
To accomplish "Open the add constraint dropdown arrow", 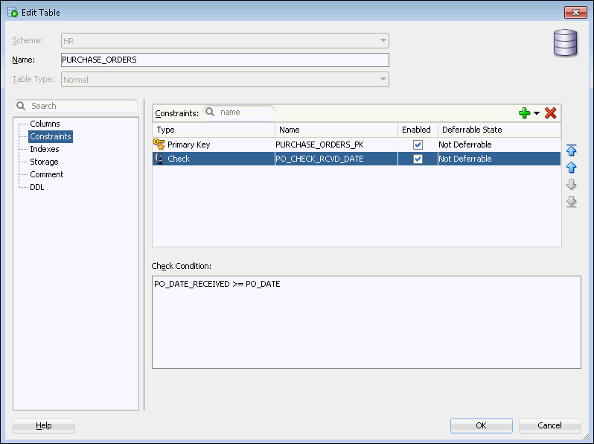I will click(537, 113).
